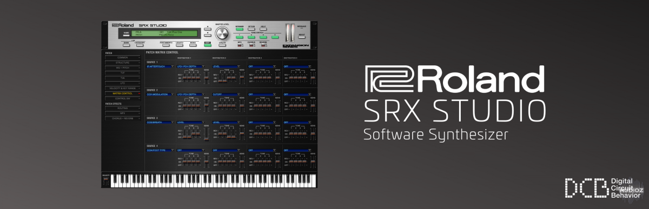This screenshot has height=209, width=649.
Task: Toggle Tone Switch 1
Action: coord(240,37)
